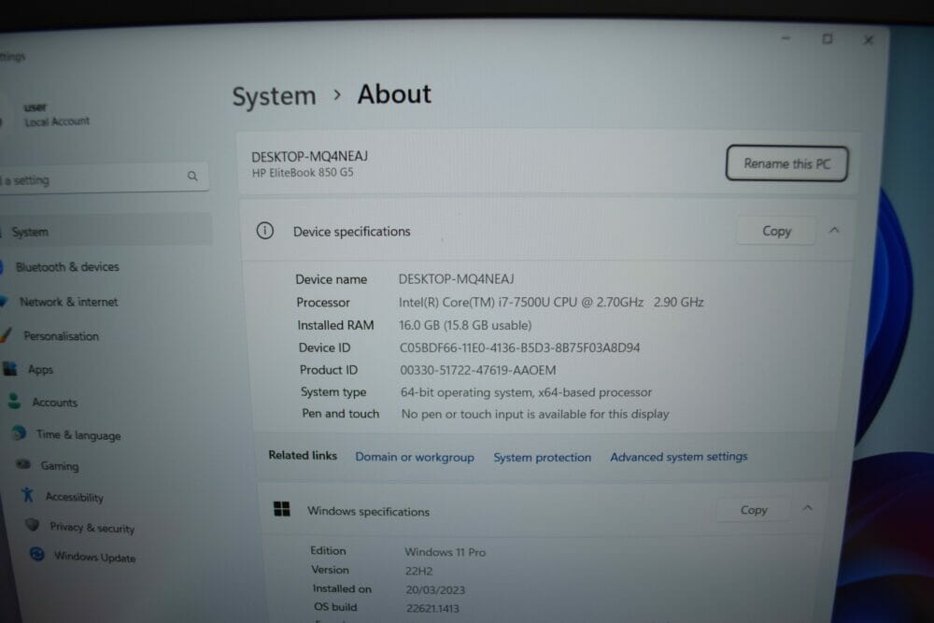This screenshot has width=934, height=623.
Task: Click the Device specifications info icon
Action: [x=265, y=231]
